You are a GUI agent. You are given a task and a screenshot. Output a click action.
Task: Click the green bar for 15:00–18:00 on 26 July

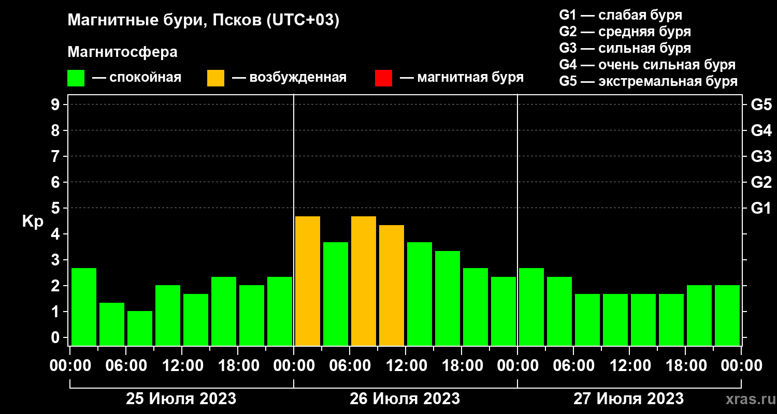tap(448, 298)
